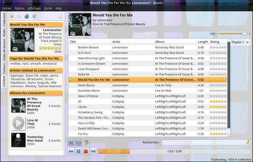The width and height of the screenshot is (253, 162).
Task: Switch to the Collection side tab
Action: pos(4,19)
